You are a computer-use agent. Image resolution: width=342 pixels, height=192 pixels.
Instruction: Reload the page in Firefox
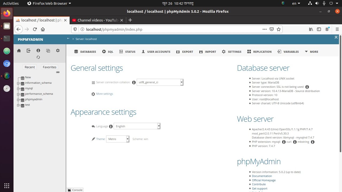coord(35,29)
